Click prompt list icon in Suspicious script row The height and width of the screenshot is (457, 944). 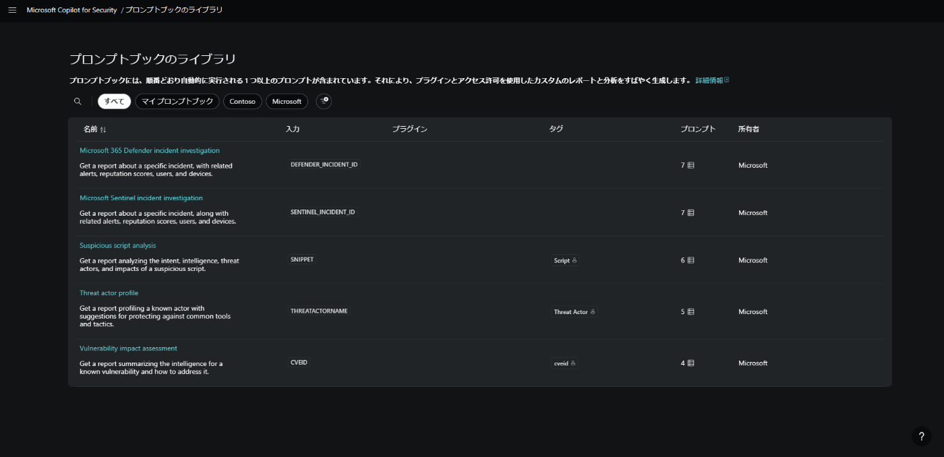(x=690, y=260)
